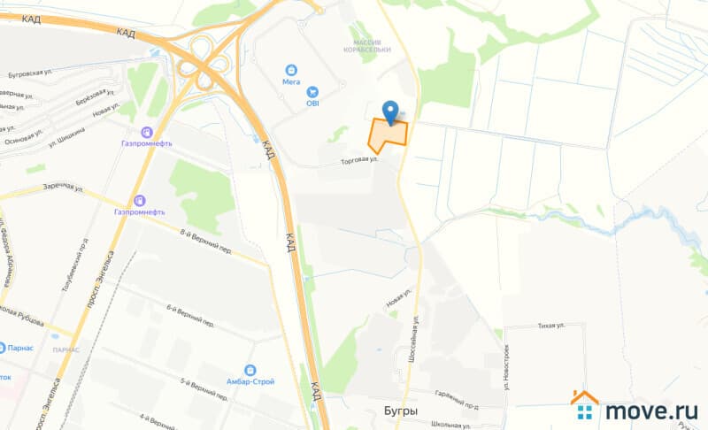Select the OBI store cart icon
Image resolution: width=708 pixels, height=430 pixels.
312,92
